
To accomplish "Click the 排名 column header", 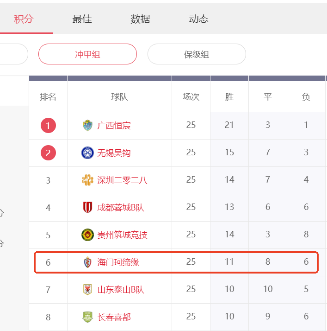I will pyautogui.click(x=48, y=97).
